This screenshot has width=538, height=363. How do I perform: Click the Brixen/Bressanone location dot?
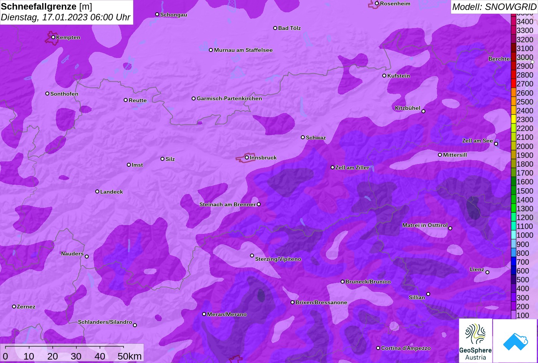coord(292,302)
